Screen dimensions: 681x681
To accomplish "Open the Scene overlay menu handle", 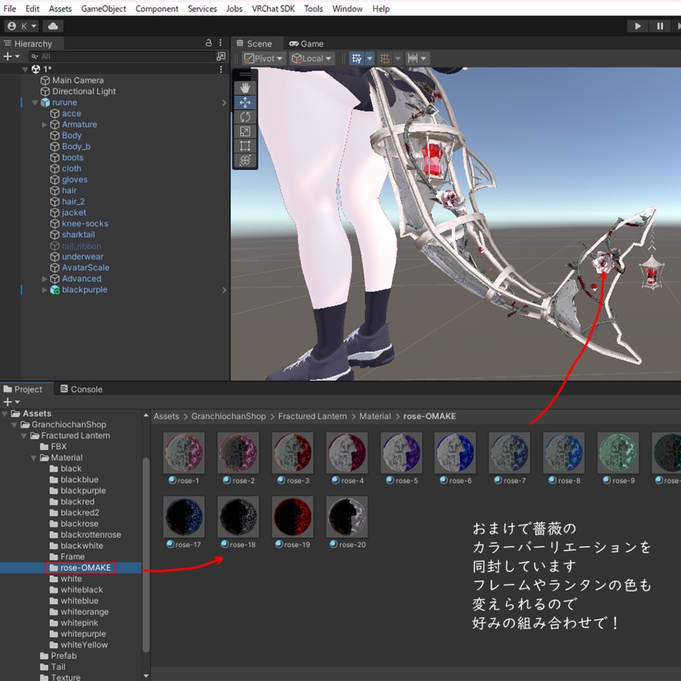I will pyautogui.click(x=245, y=74).
